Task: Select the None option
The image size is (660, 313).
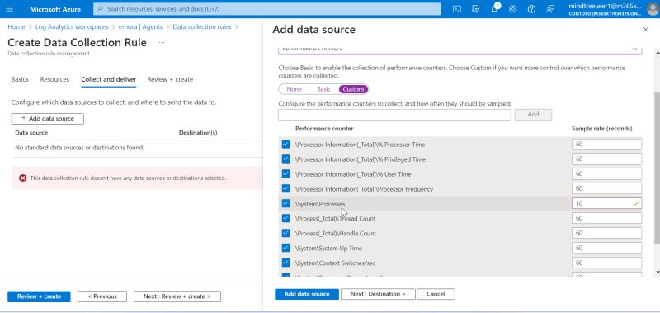Action: pyautogui.click(x=294, y=89)
